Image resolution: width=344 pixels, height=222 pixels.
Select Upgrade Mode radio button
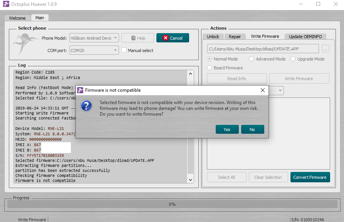293,59
